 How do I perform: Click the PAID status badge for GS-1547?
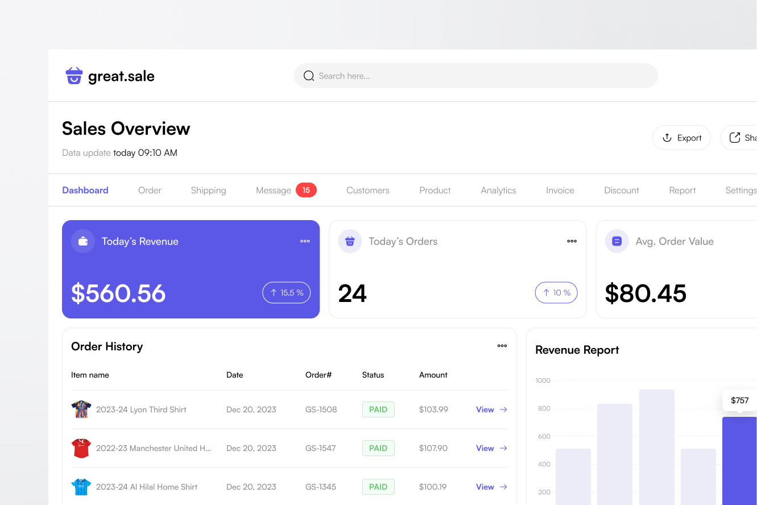(x=378, y=448)
